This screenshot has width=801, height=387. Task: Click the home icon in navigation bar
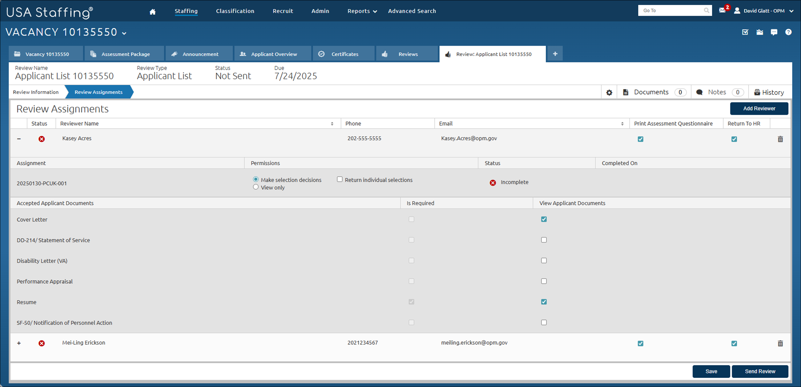pos(152,12)
